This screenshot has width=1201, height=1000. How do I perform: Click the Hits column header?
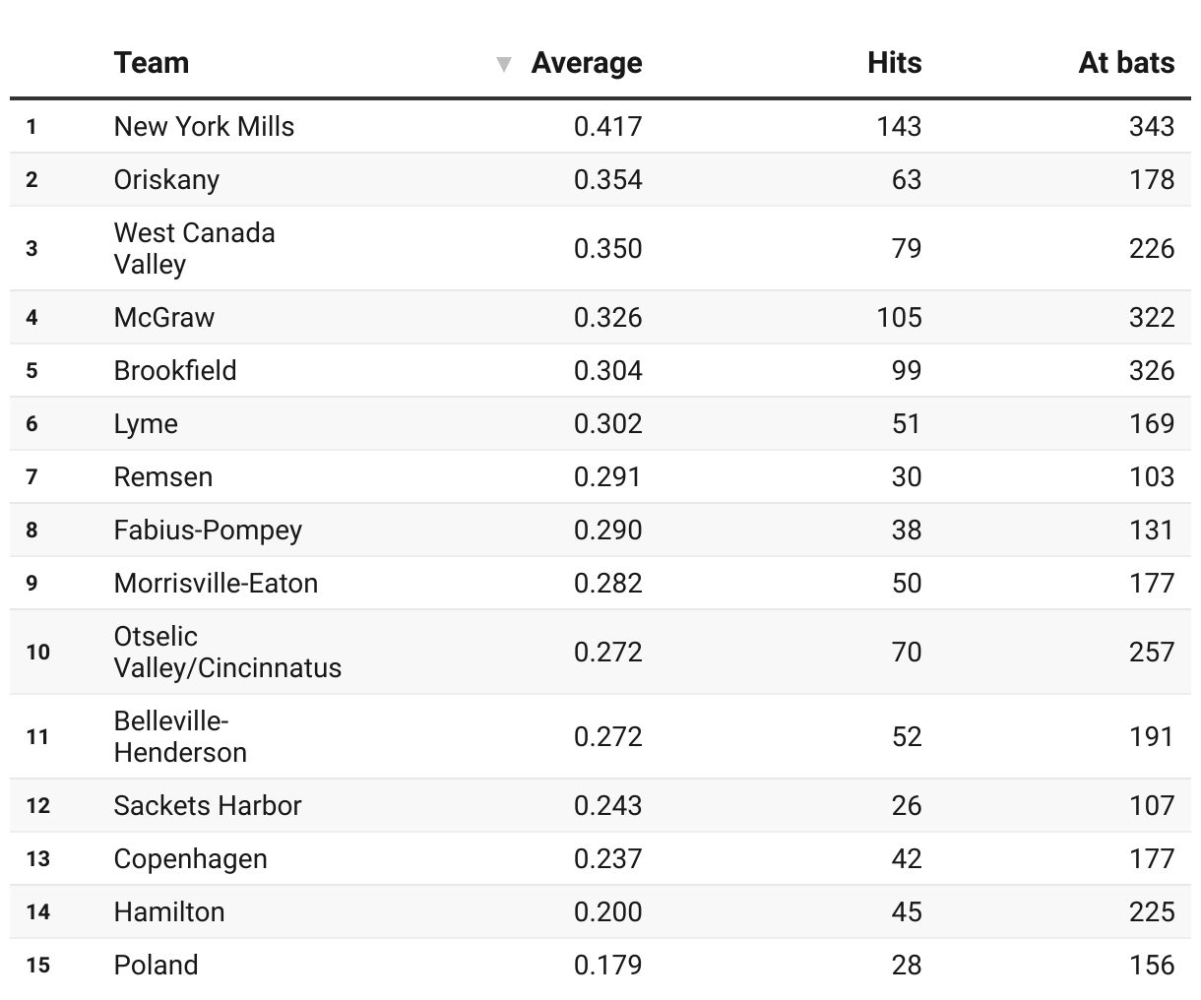[894, 63]
